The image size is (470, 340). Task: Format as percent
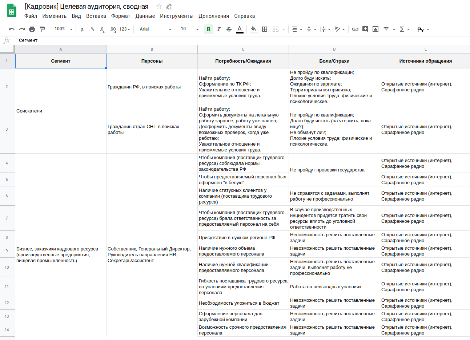[x=93, y=29]
